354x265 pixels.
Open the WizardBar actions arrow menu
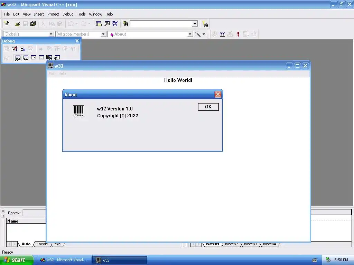204,34
